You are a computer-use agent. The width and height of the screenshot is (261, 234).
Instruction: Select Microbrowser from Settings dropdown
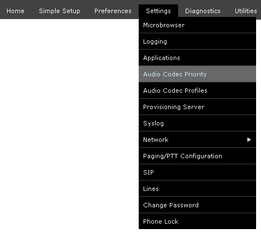(x=197, y=25)
